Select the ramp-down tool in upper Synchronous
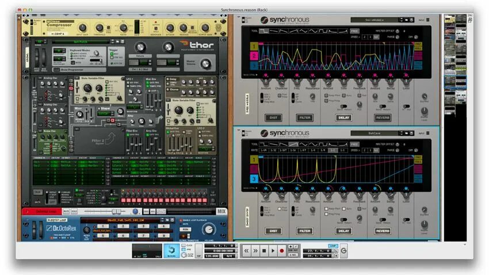 click(284, 31)
